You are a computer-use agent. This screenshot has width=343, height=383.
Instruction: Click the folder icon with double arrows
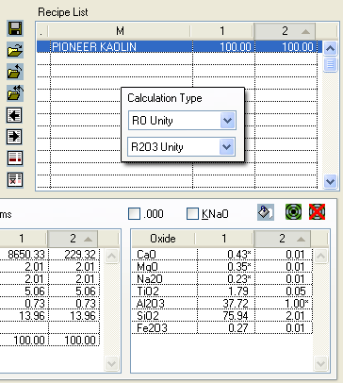(x=15, y=93)
